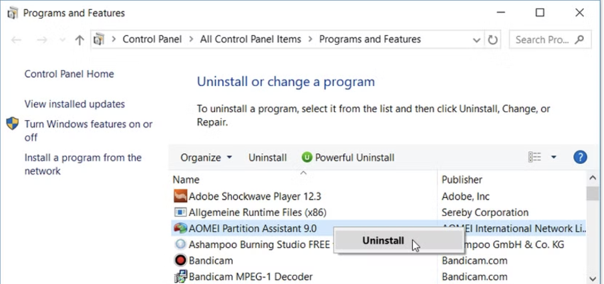Click the Allgemeine Runtime Files icon
The width and height of the screenshot is (604, 284).
[x=180, y=213]
